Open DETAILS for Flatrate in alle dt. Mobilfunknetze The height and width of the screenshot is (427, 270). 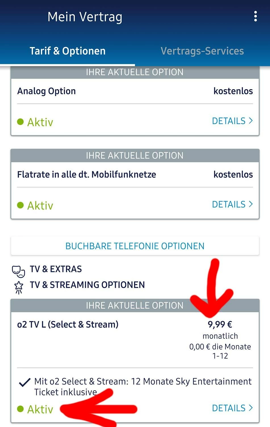click(x=232, y=204)
